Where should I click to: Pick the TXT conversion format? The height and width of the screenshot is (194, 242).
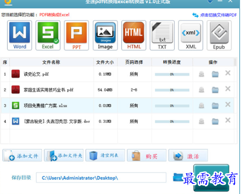click(x=162, y=35)
